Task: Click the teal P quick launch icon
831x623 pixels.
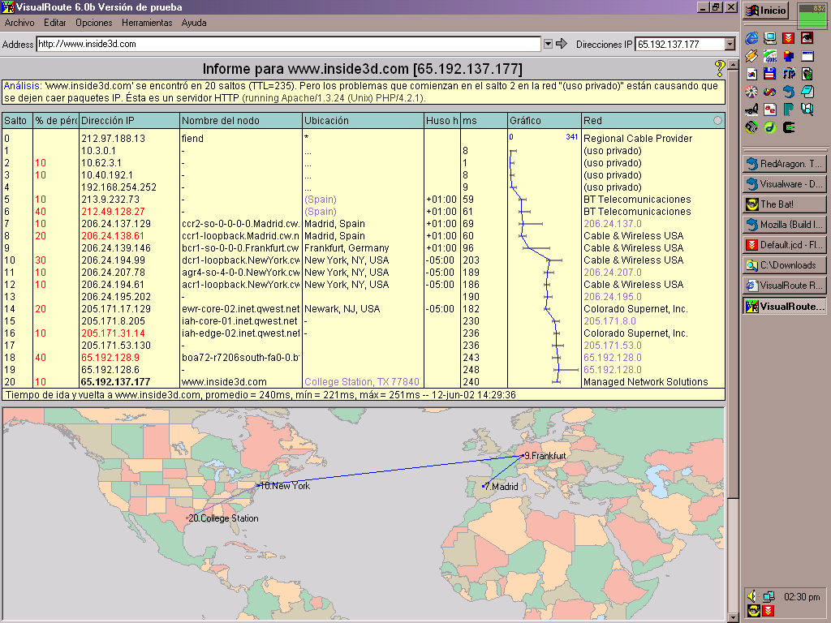Action: 789,110
